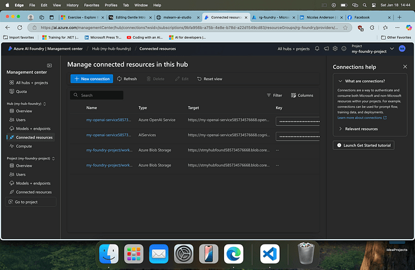
Task: Open the History menu
Action: click(72, 5)
